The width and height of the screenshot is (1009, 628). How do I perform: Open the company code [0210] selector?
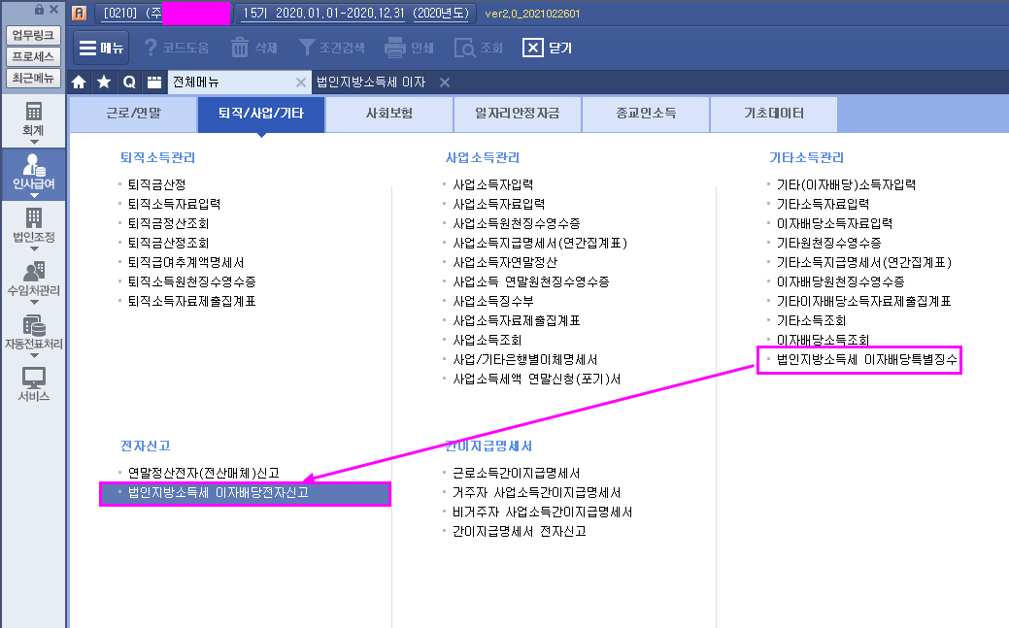point(163,13)
